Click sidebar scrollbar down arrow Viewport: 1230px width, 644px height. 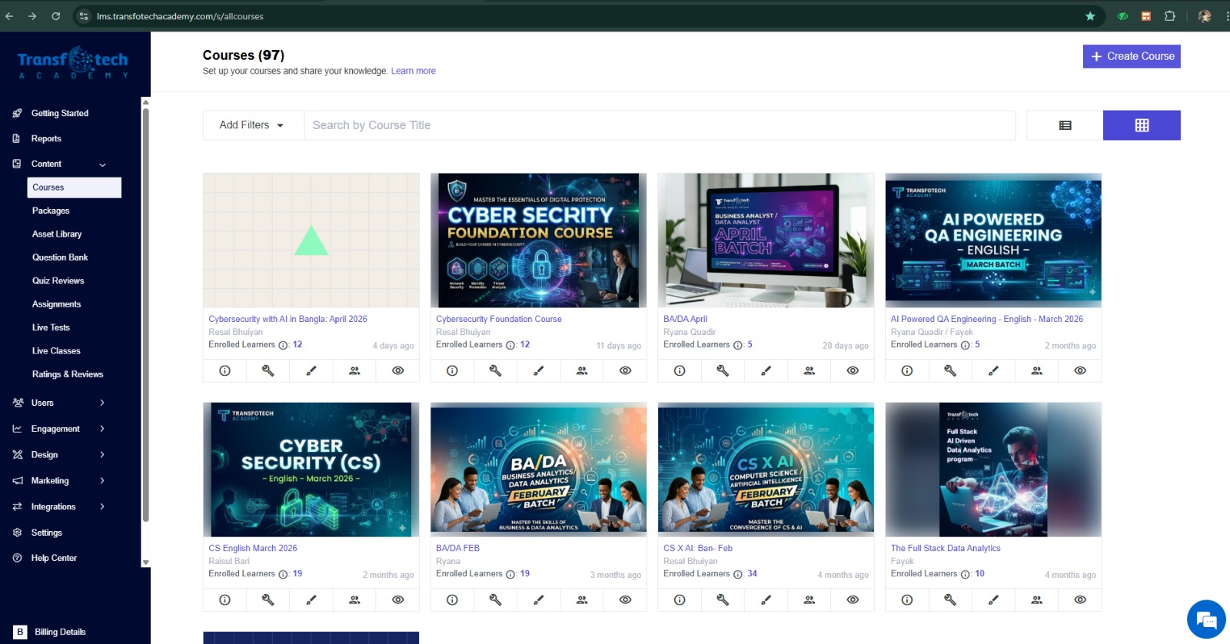145,563
